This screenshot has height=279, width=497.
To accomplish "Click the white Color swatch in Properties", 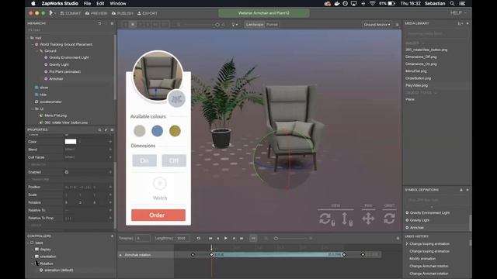I will [71, 142].
